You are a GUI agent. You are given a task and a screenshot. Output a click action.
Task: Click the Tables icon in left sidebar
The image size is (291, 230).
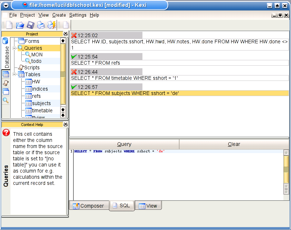[x=5, y=74]
